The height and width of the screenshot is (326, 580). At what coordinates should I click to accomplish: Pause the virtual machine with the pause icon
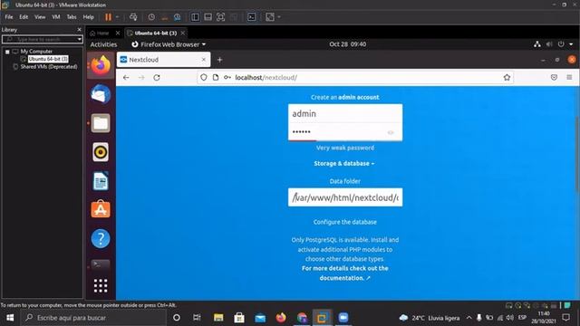[x=108, y=17]
